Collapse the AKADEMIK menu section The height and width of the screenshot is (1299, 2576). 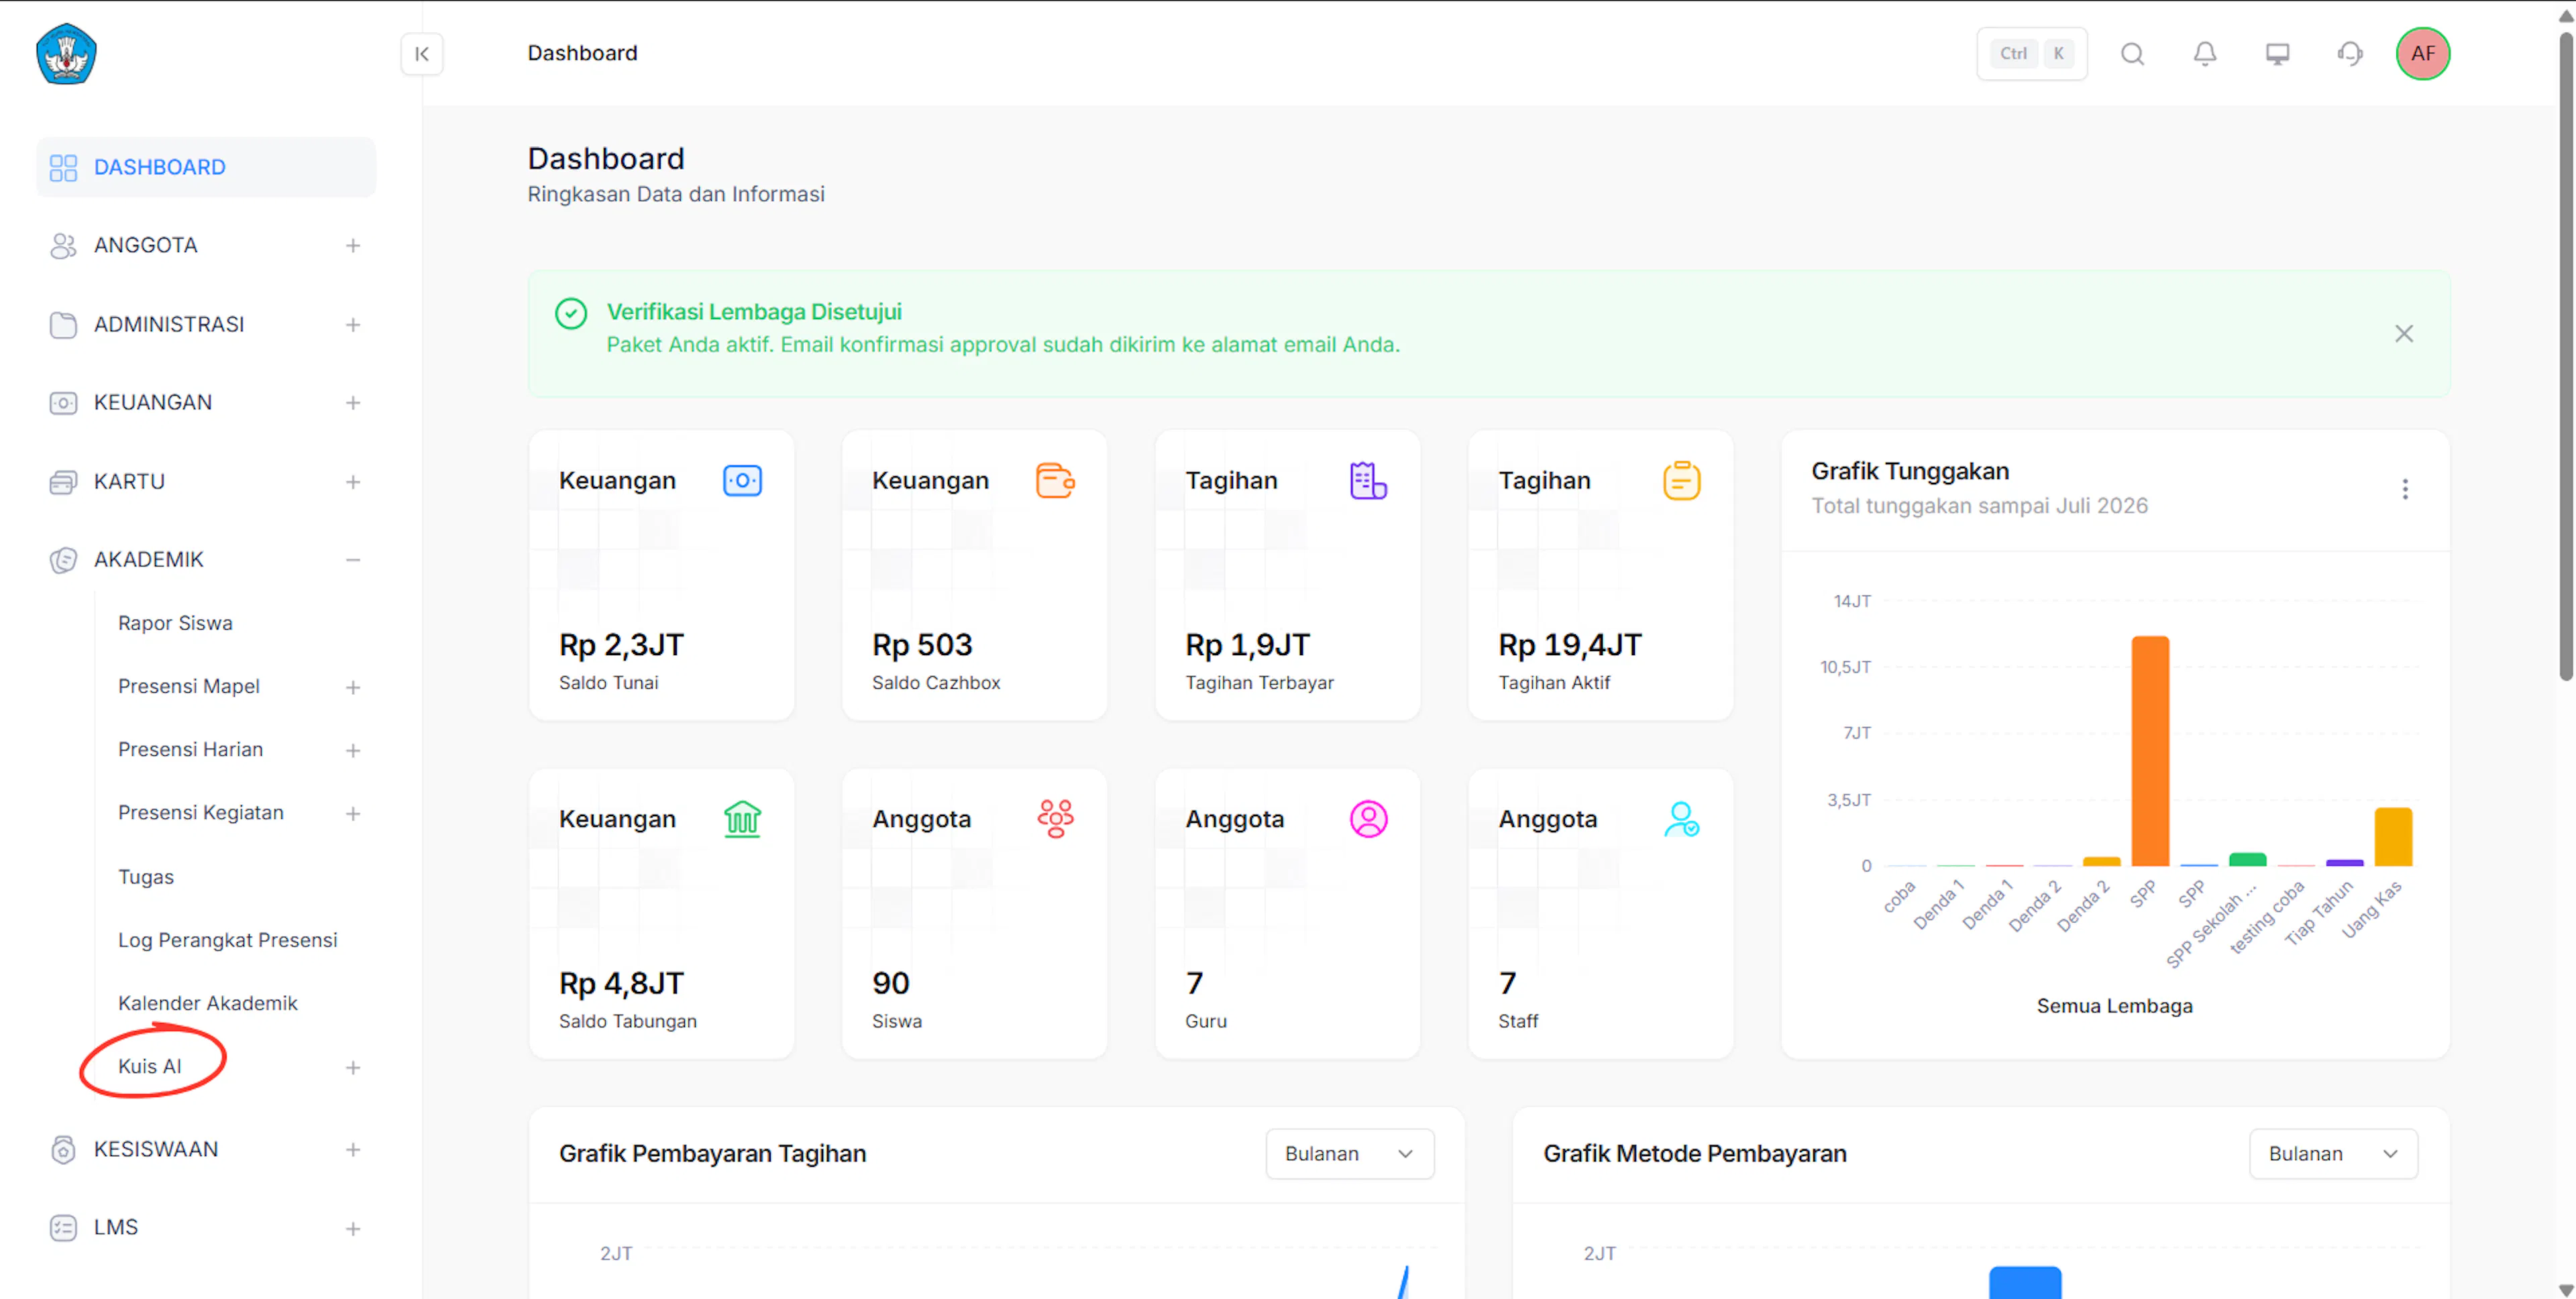click(x=352, y=560)
